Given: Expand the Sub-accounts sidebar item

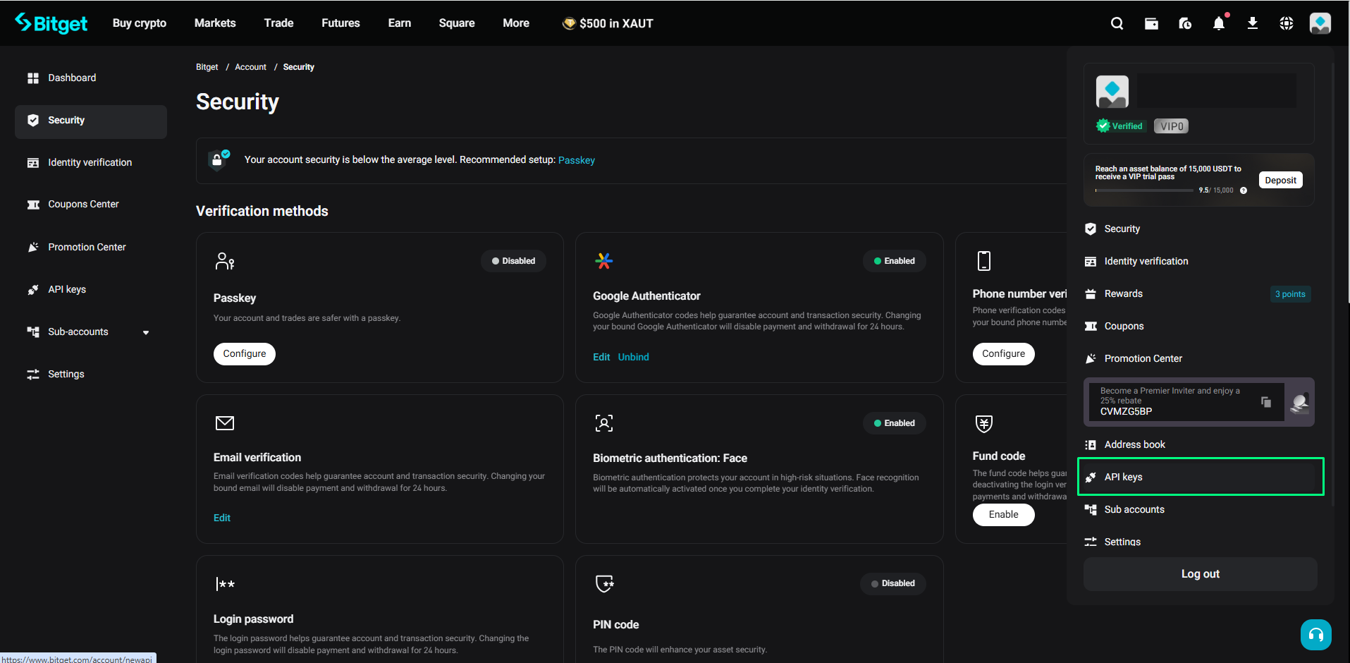Looking at the screenshot, I should [x=146, y=332].
